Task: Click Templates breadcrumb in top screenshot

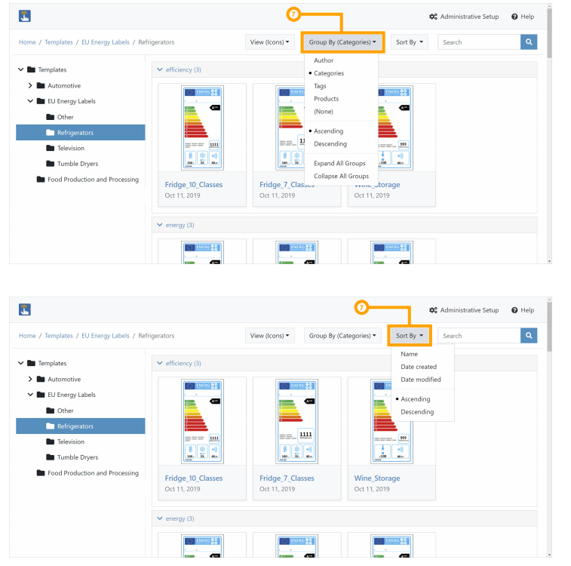Action: pyautogui.click(x=59, y=42)
